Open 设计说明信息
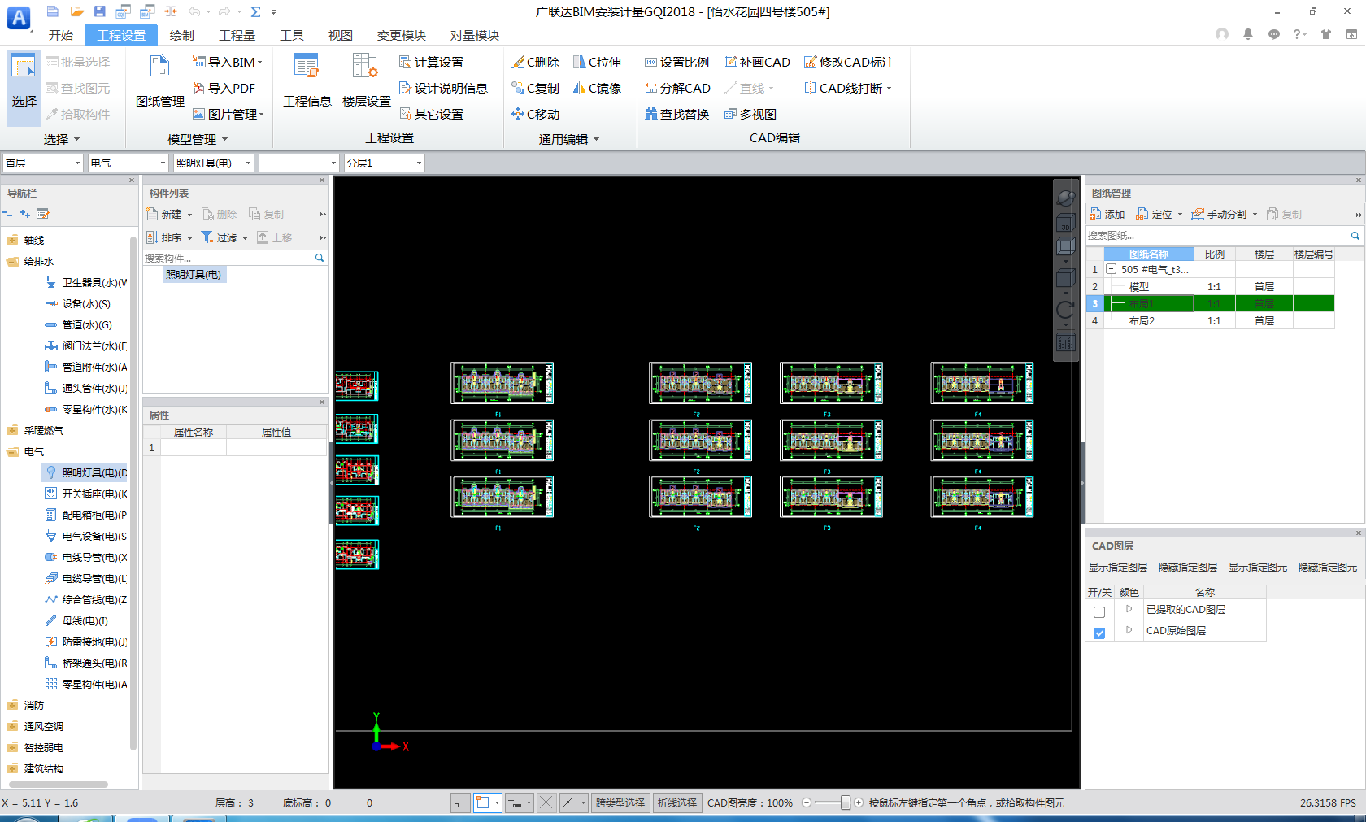Viewport: 1366px width, 822px height. point(443,88)
